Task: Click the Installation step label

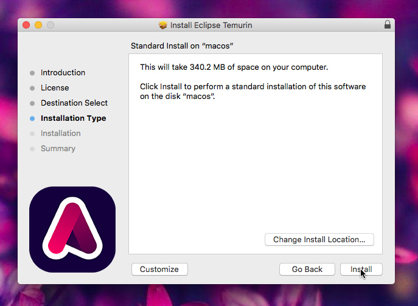Action: [60, 134]
